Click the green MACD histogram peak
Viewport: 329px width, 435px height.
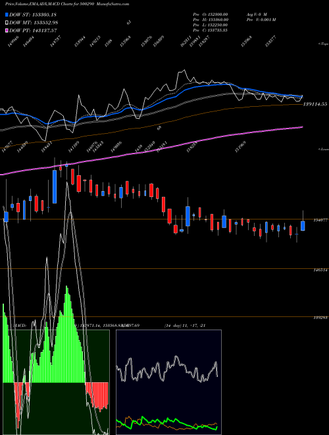66,333
